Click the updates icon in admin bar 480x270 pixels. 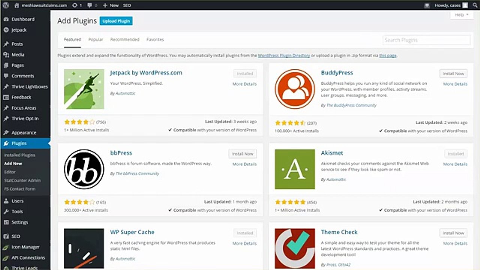pos(75,5)
